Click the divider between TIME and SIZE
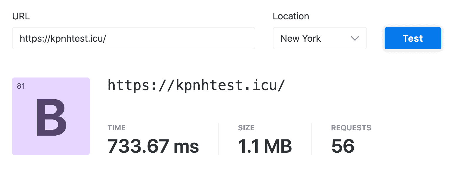 pyautogui.click(x=218, y=139)
